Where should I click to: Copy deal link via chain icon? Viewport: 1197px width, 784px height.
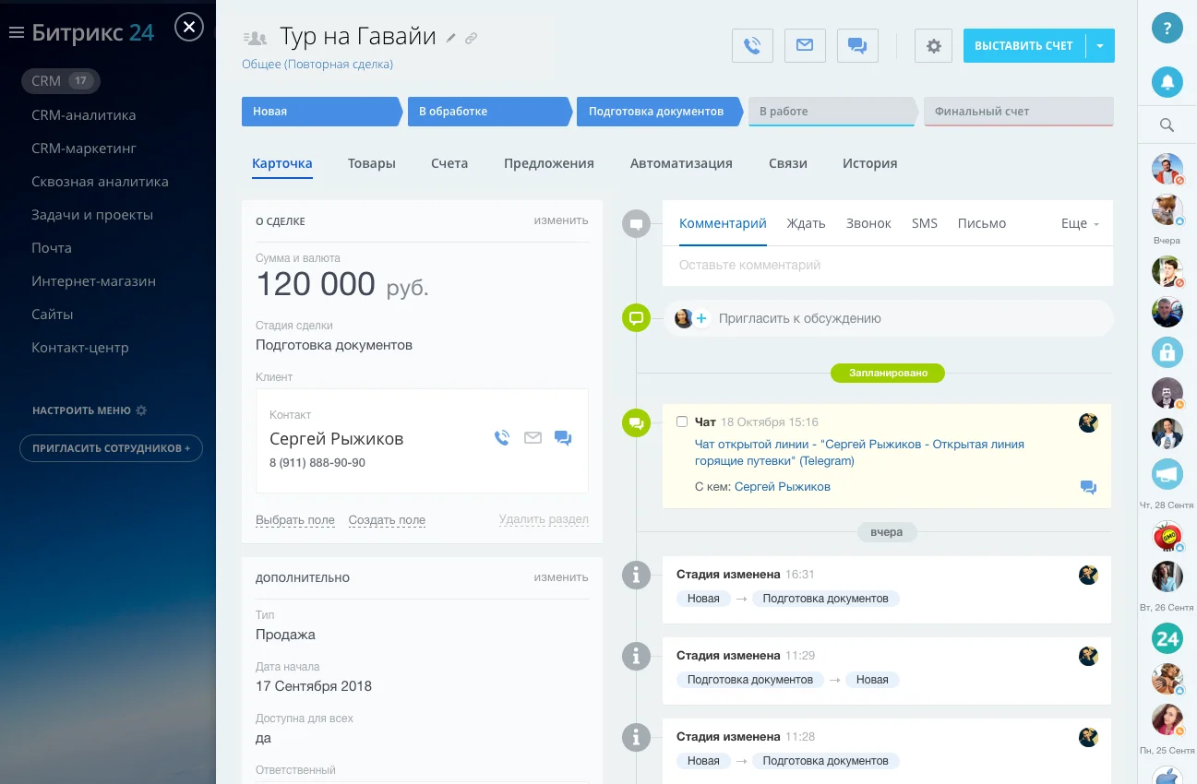tap(471, 38)
